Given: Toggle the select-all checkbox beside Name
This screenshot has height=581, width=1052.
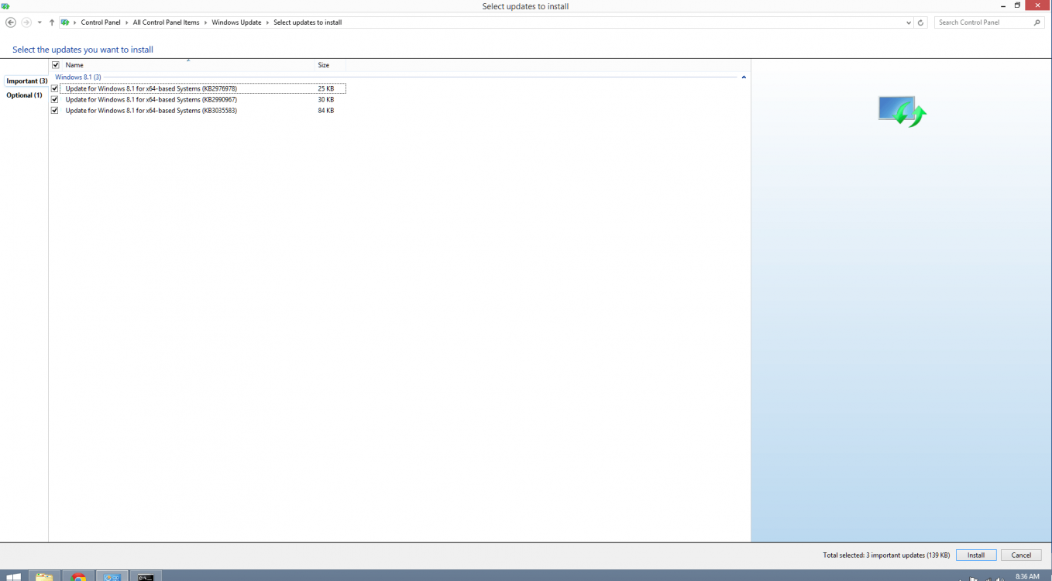Looking at the screenshot, I should tap(55, 65).
